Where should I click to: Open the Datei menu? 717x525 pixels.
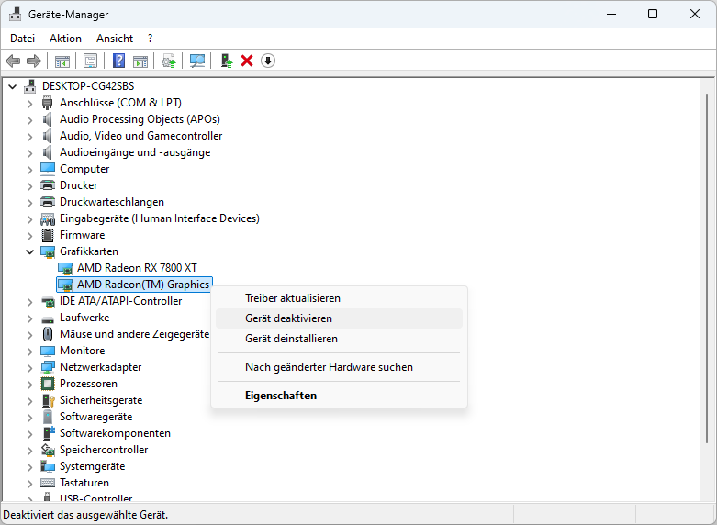pos(22,39)
